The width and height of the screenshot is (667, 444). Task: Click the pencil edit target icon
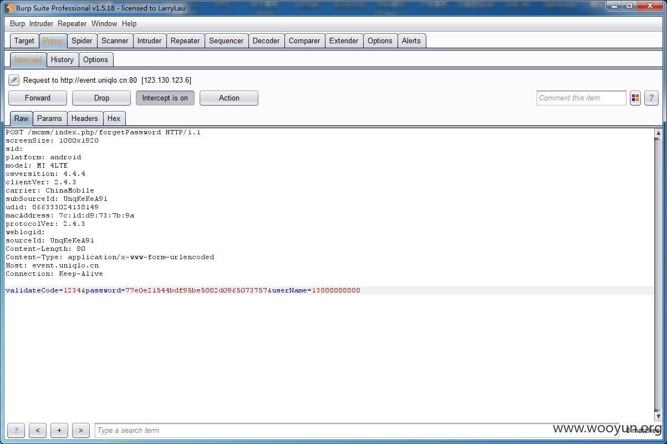pyautogui.click(x=14, y=80)
